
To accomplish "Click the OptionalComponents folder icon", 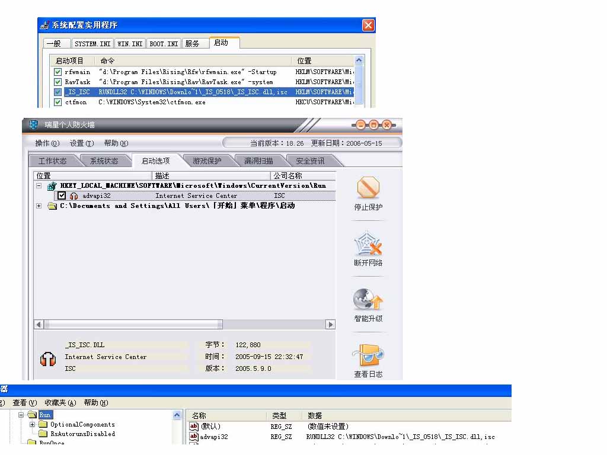I will click(43, 424).
